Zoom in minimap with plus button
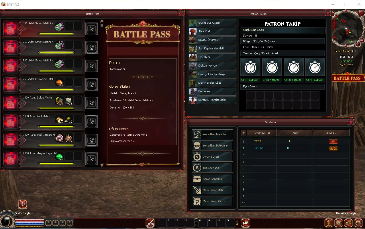 (x=358, y=44)
